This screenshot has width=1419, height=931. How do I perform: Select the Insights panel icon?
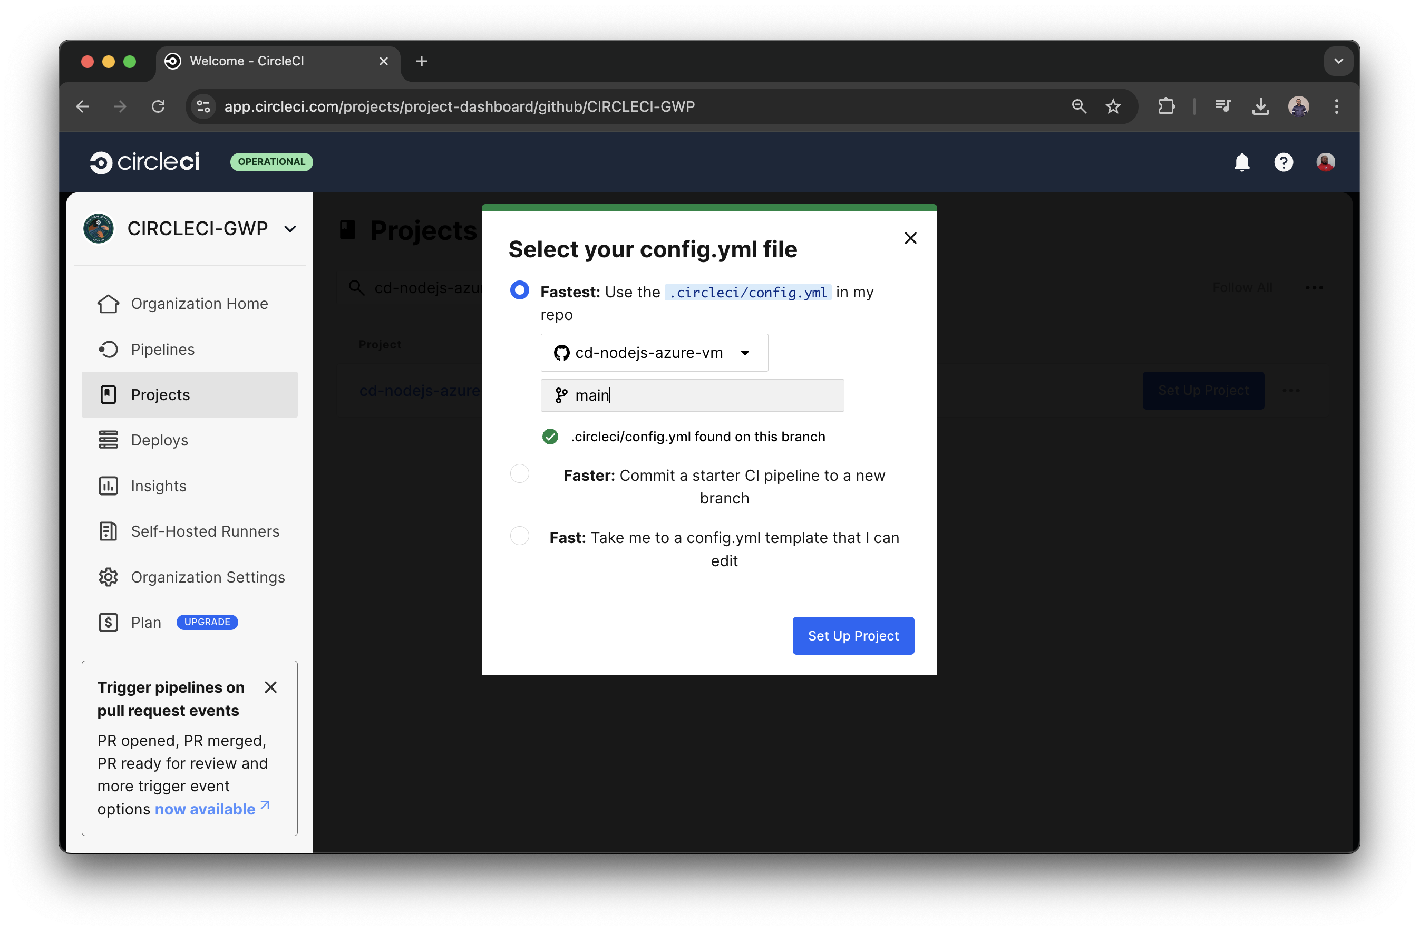[x=108, y=486]
